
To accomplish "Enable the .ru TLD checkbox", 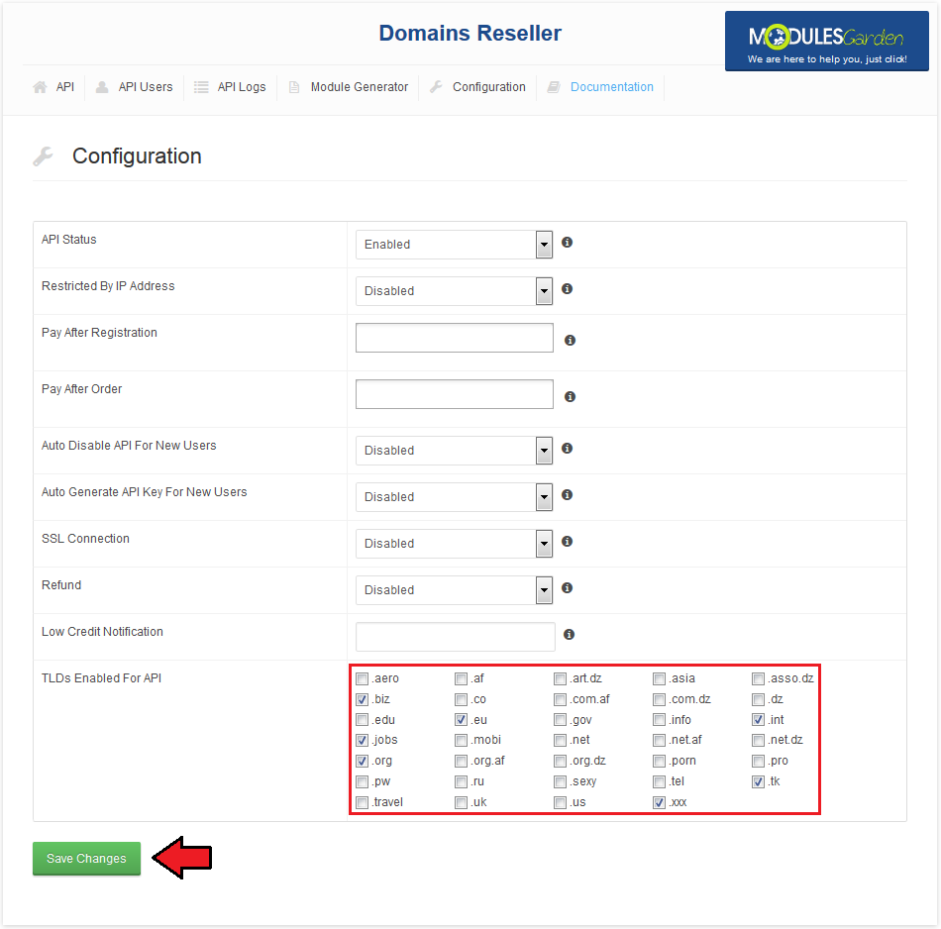I will click(x=461, y=781).
